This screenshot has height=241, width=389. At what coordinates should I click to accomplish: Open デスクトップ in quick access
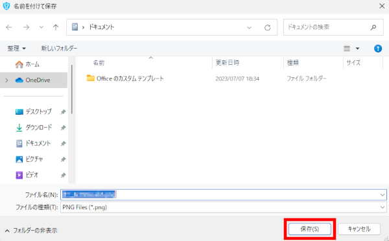point(34,112)
